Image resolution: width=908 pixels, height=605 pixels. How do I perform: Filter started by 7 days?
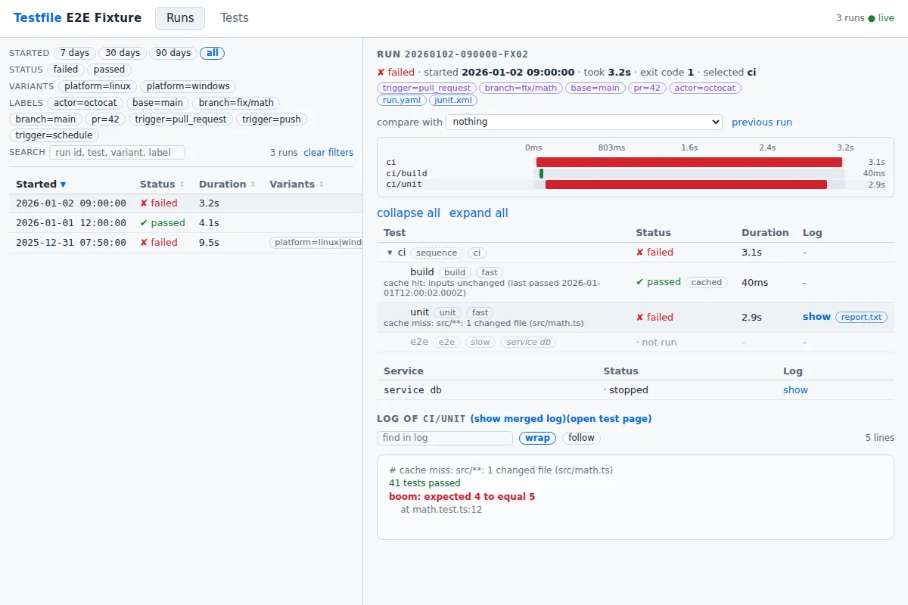[x=75, y=53]
